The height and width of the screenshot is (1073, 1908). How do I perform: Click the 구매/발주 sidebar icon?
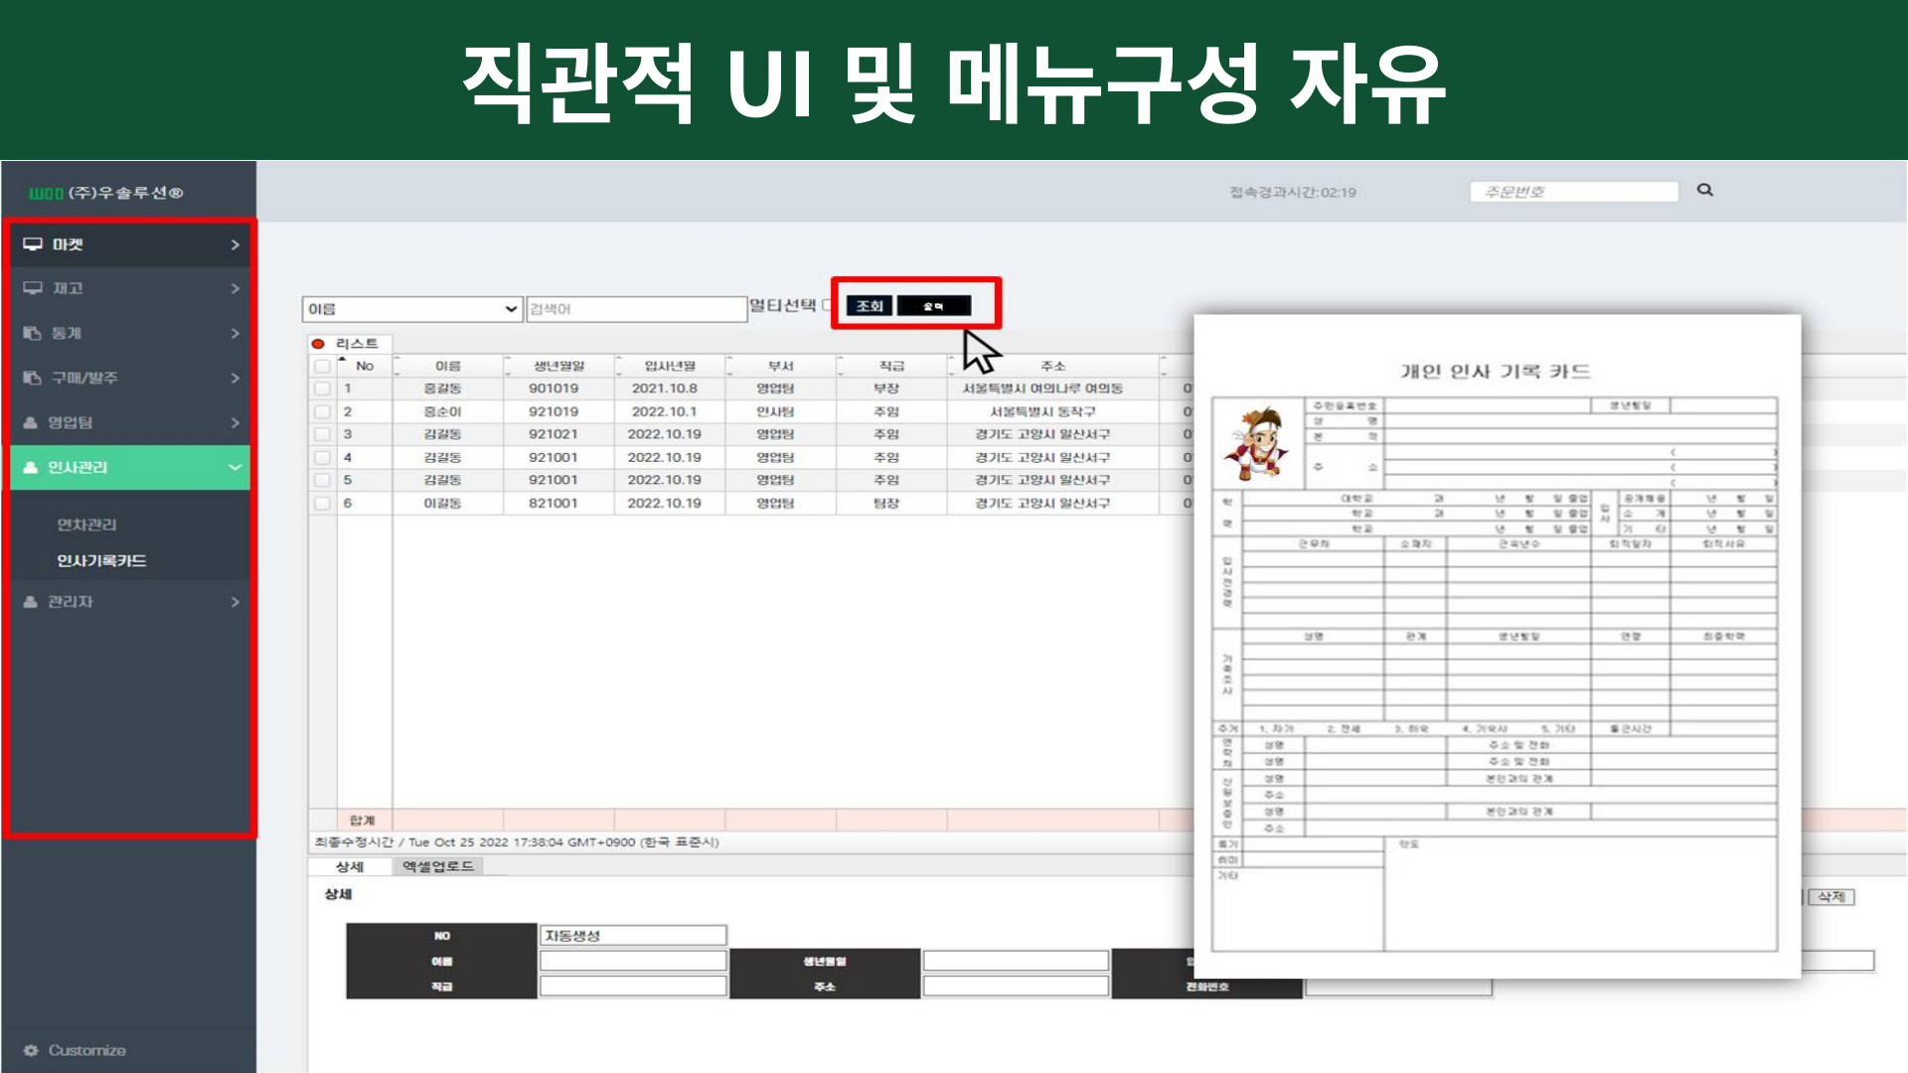[32, 378]
